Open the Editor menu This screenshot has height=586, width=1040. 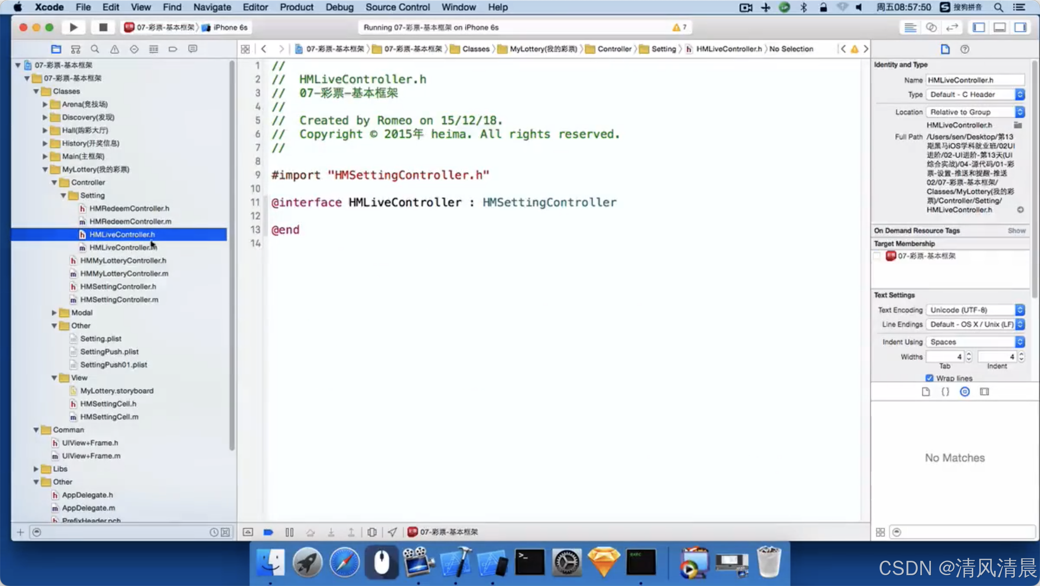point(255,7)
